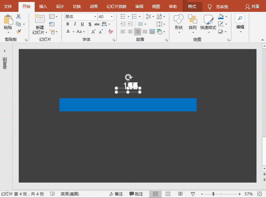This screenshot has width=266, height=198.
Task: Click the Arrange icon
Action: pos(192,19)
